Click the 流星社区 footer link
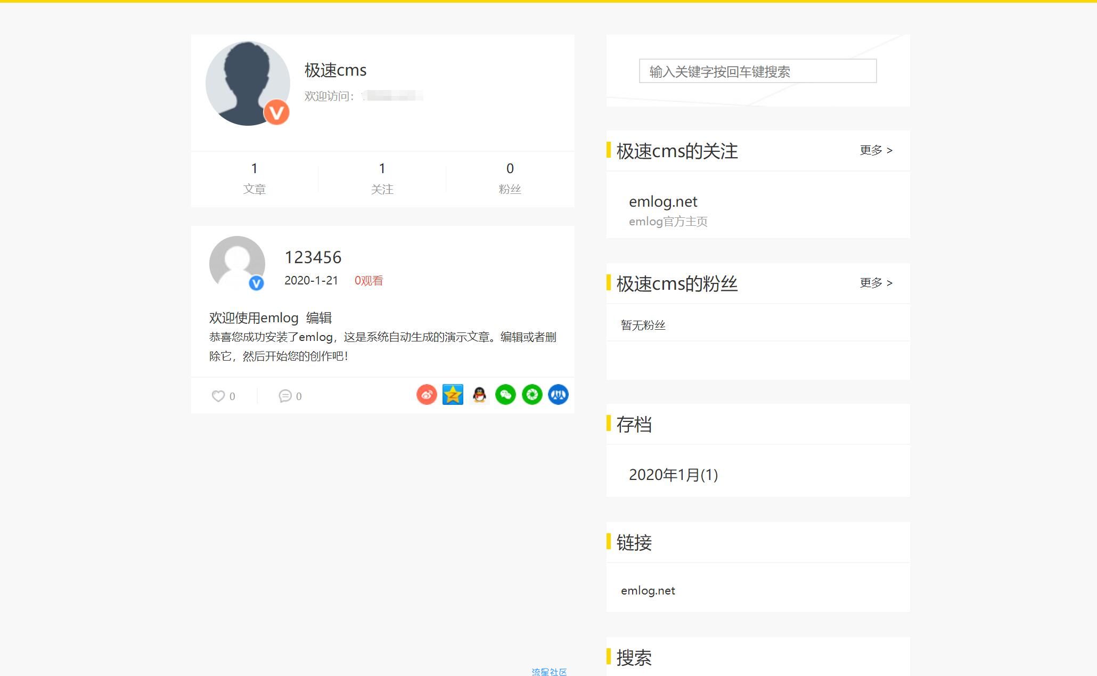 point(550,672)
